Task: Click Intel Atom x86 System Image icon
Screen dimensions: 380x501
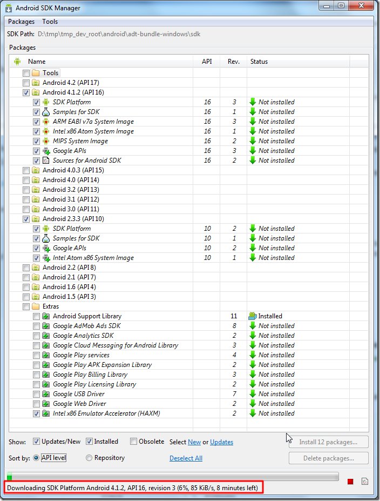Action: point(46,258)
